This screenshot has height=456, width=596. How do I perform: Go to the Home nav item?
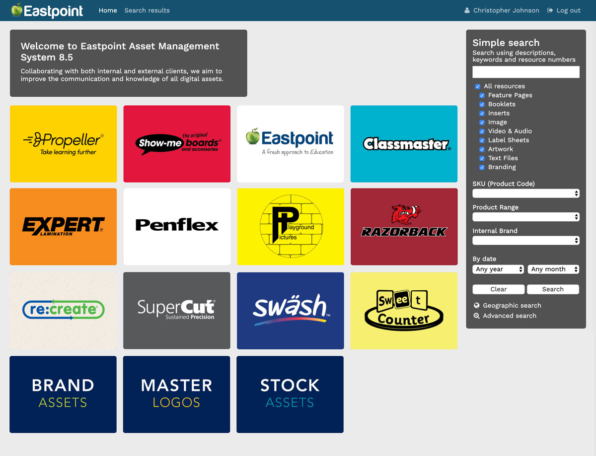click(x=108, y=10)
